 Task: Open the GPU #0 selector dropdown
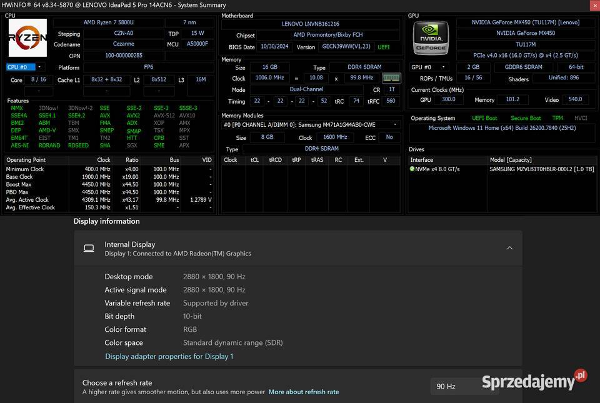click(444, 67)
